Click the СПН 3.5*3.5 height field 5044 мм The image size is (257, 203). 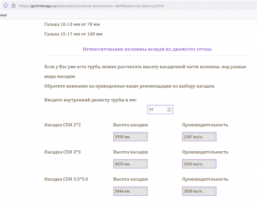coord(131,191)
